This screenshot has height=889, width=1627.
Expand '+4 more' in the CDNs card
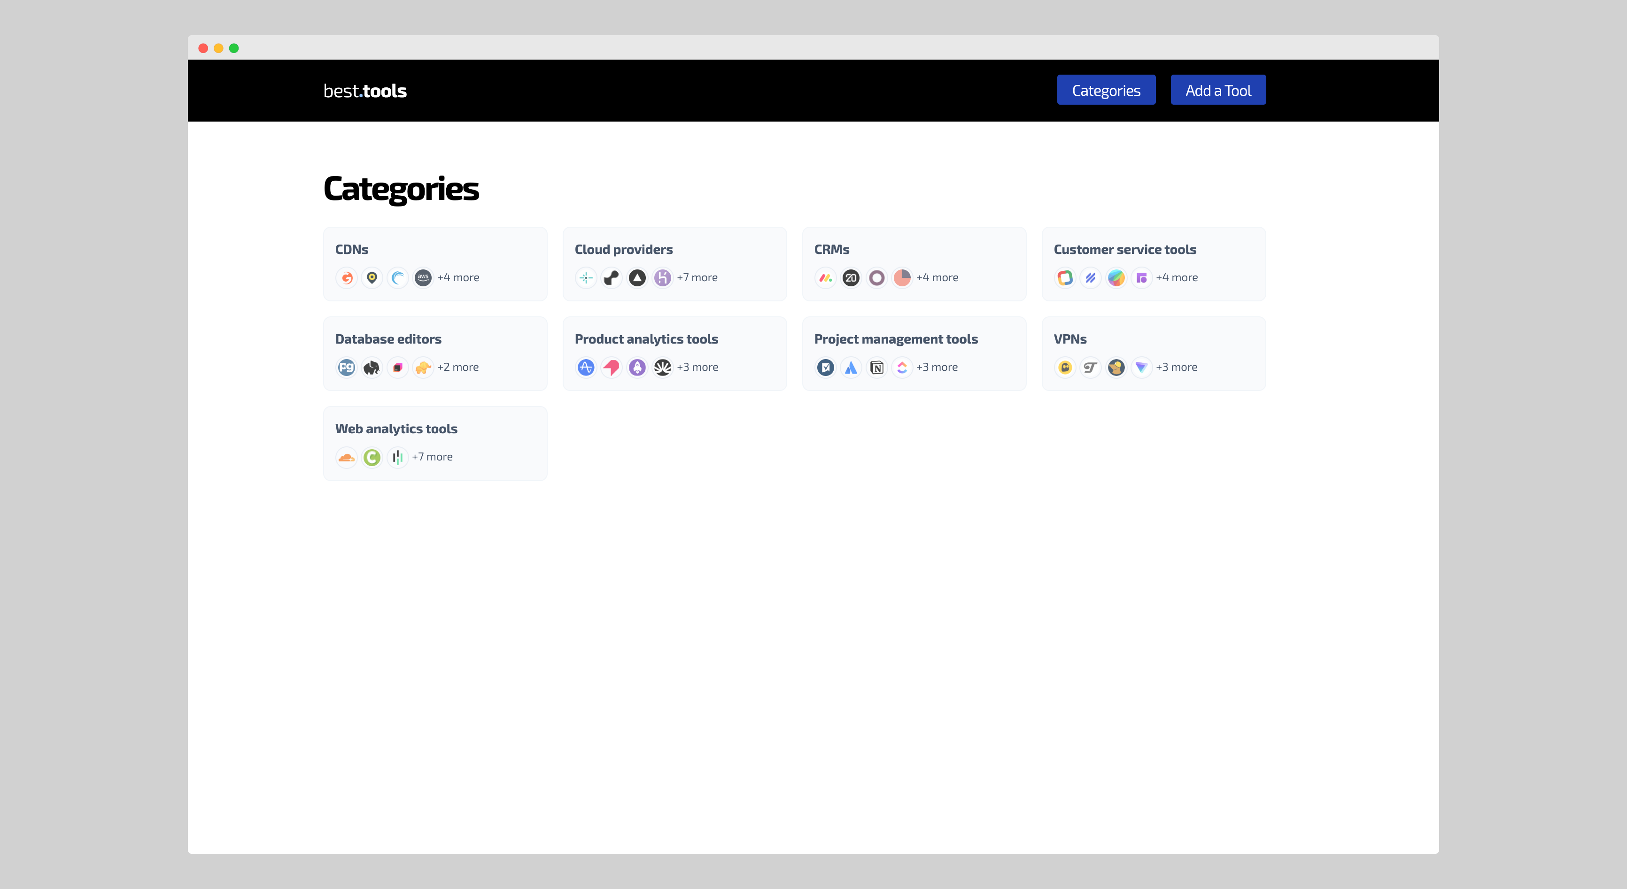[458, 277]
